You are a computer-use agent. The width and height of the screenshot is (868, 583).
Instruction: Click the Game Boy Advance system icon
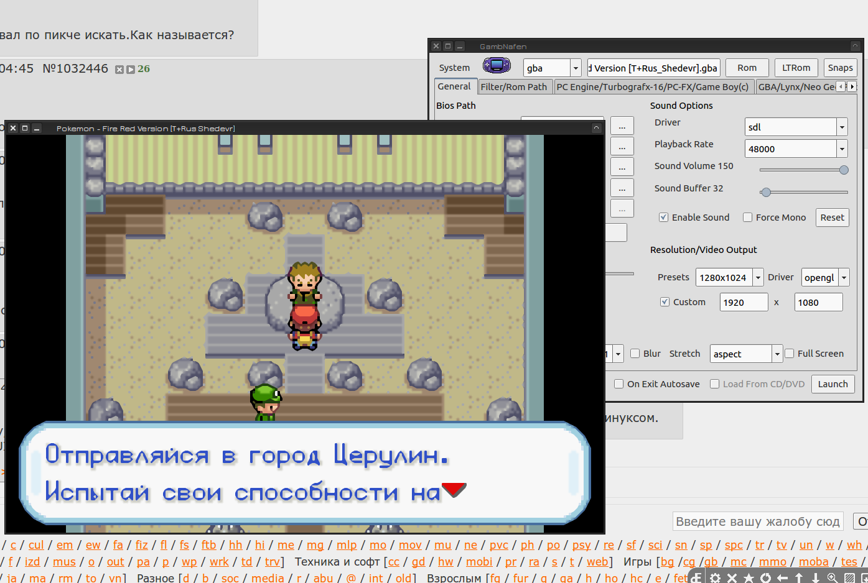497,65
